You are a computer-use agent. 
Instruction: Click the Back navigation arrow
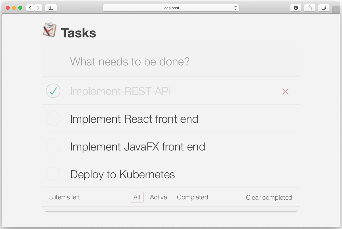(30, 8)
